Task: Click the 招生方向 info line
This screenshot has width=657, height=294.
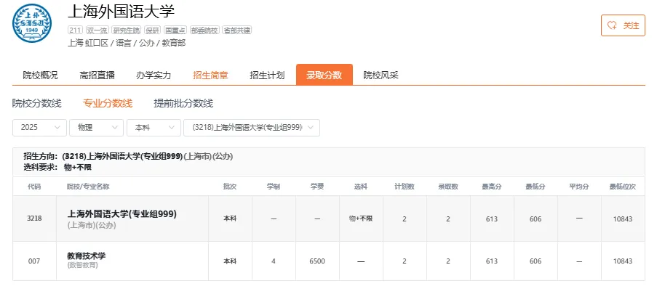Action: point(128,156)
